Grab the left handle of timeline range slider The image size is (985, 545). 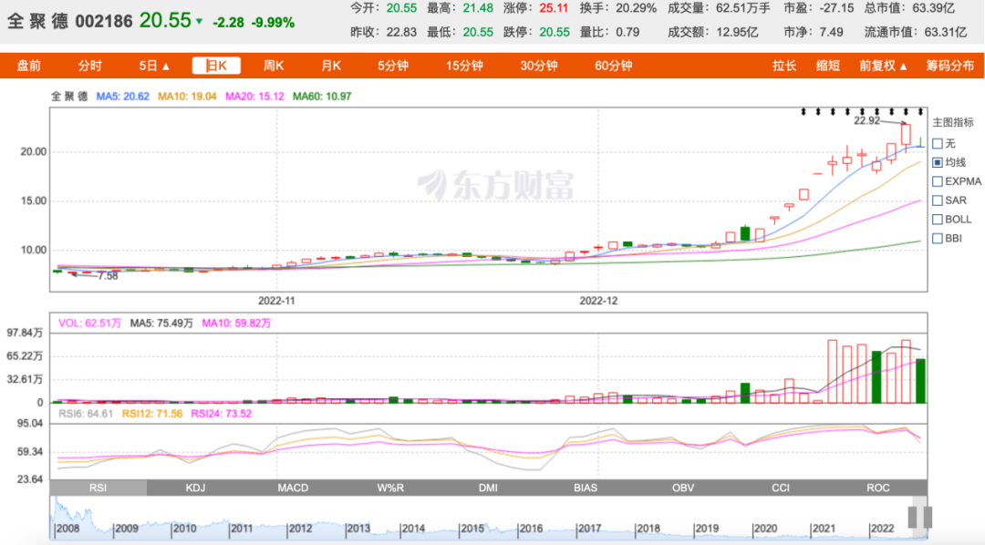(x=913, y=518)
